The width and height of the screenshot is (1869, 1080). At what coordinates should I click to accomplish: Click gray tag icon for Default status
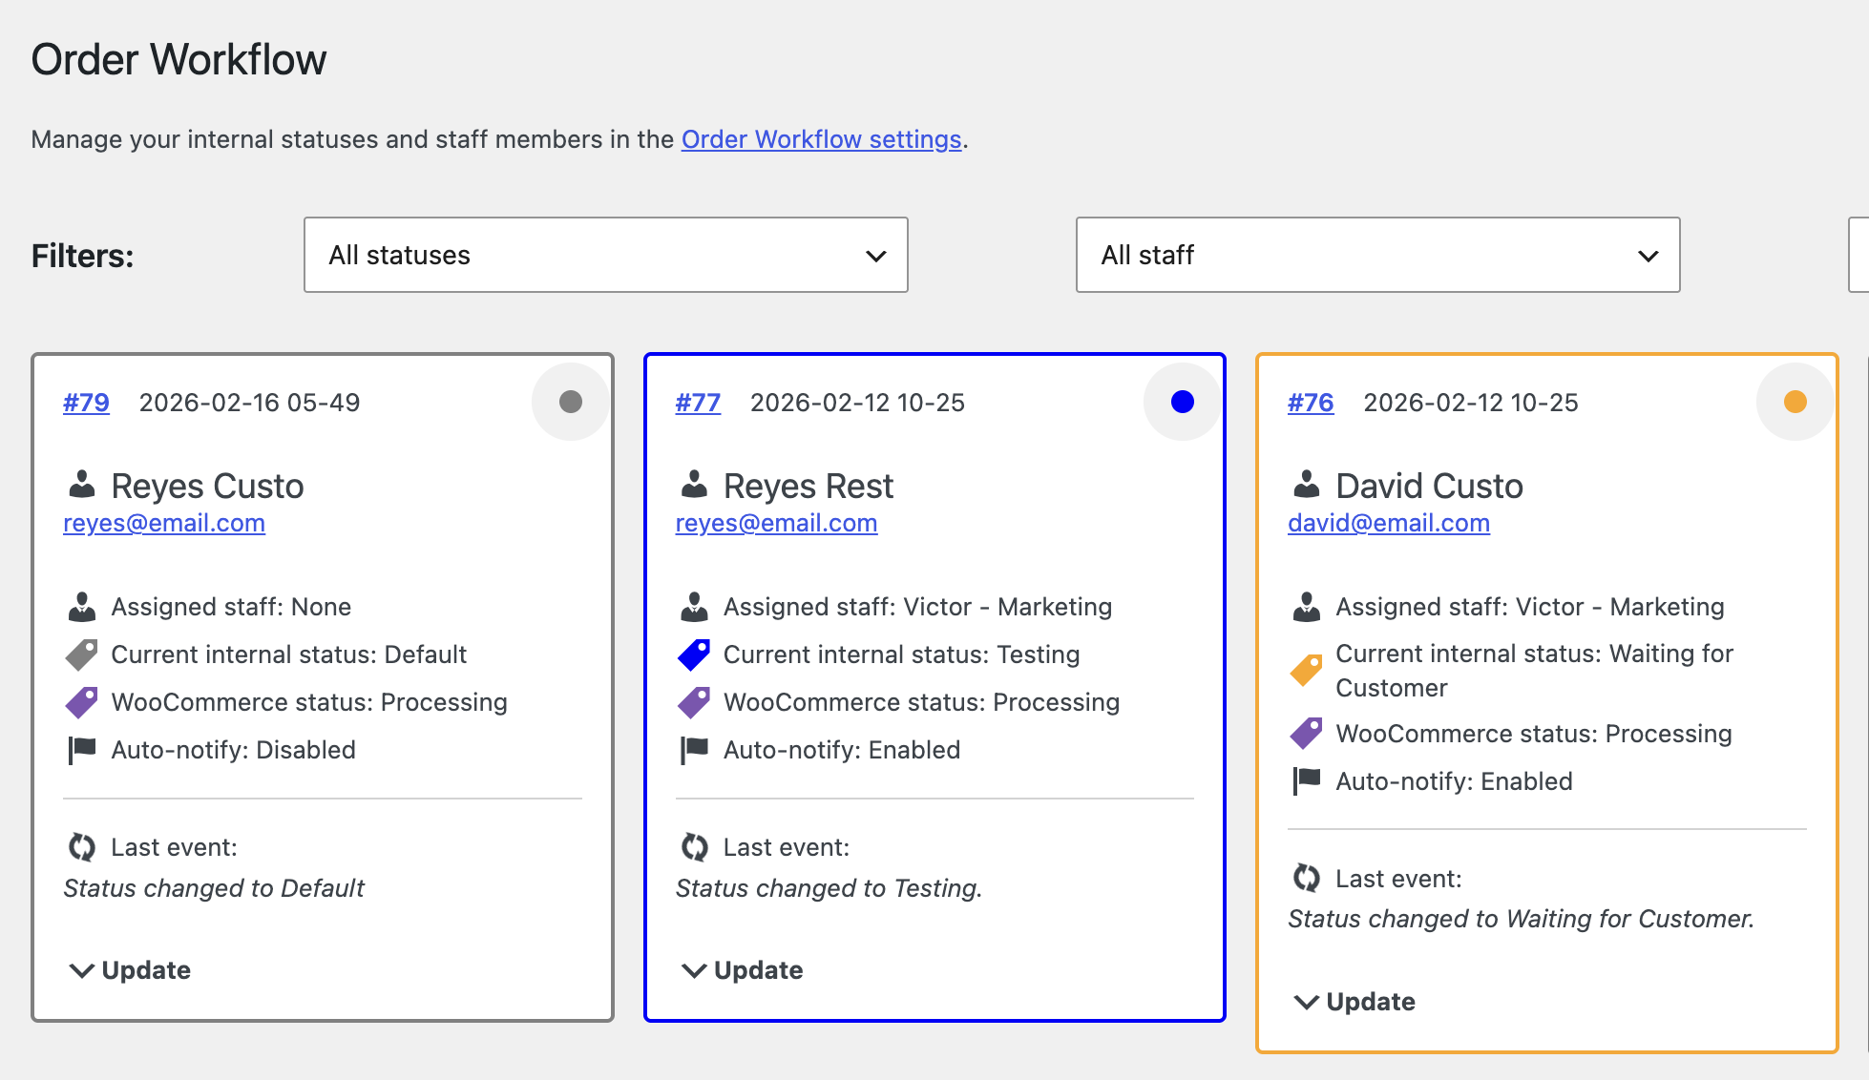[x=82, y=654]
